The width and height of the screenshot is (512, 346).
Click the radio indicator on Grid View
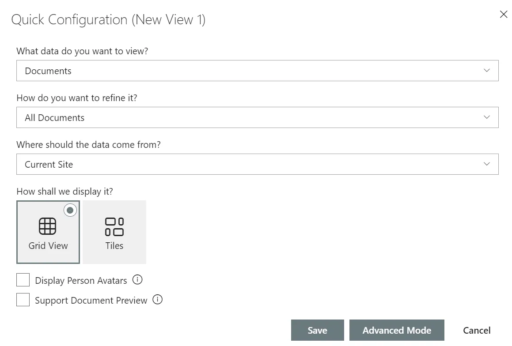pyautogui.click(x=70, y=210)
